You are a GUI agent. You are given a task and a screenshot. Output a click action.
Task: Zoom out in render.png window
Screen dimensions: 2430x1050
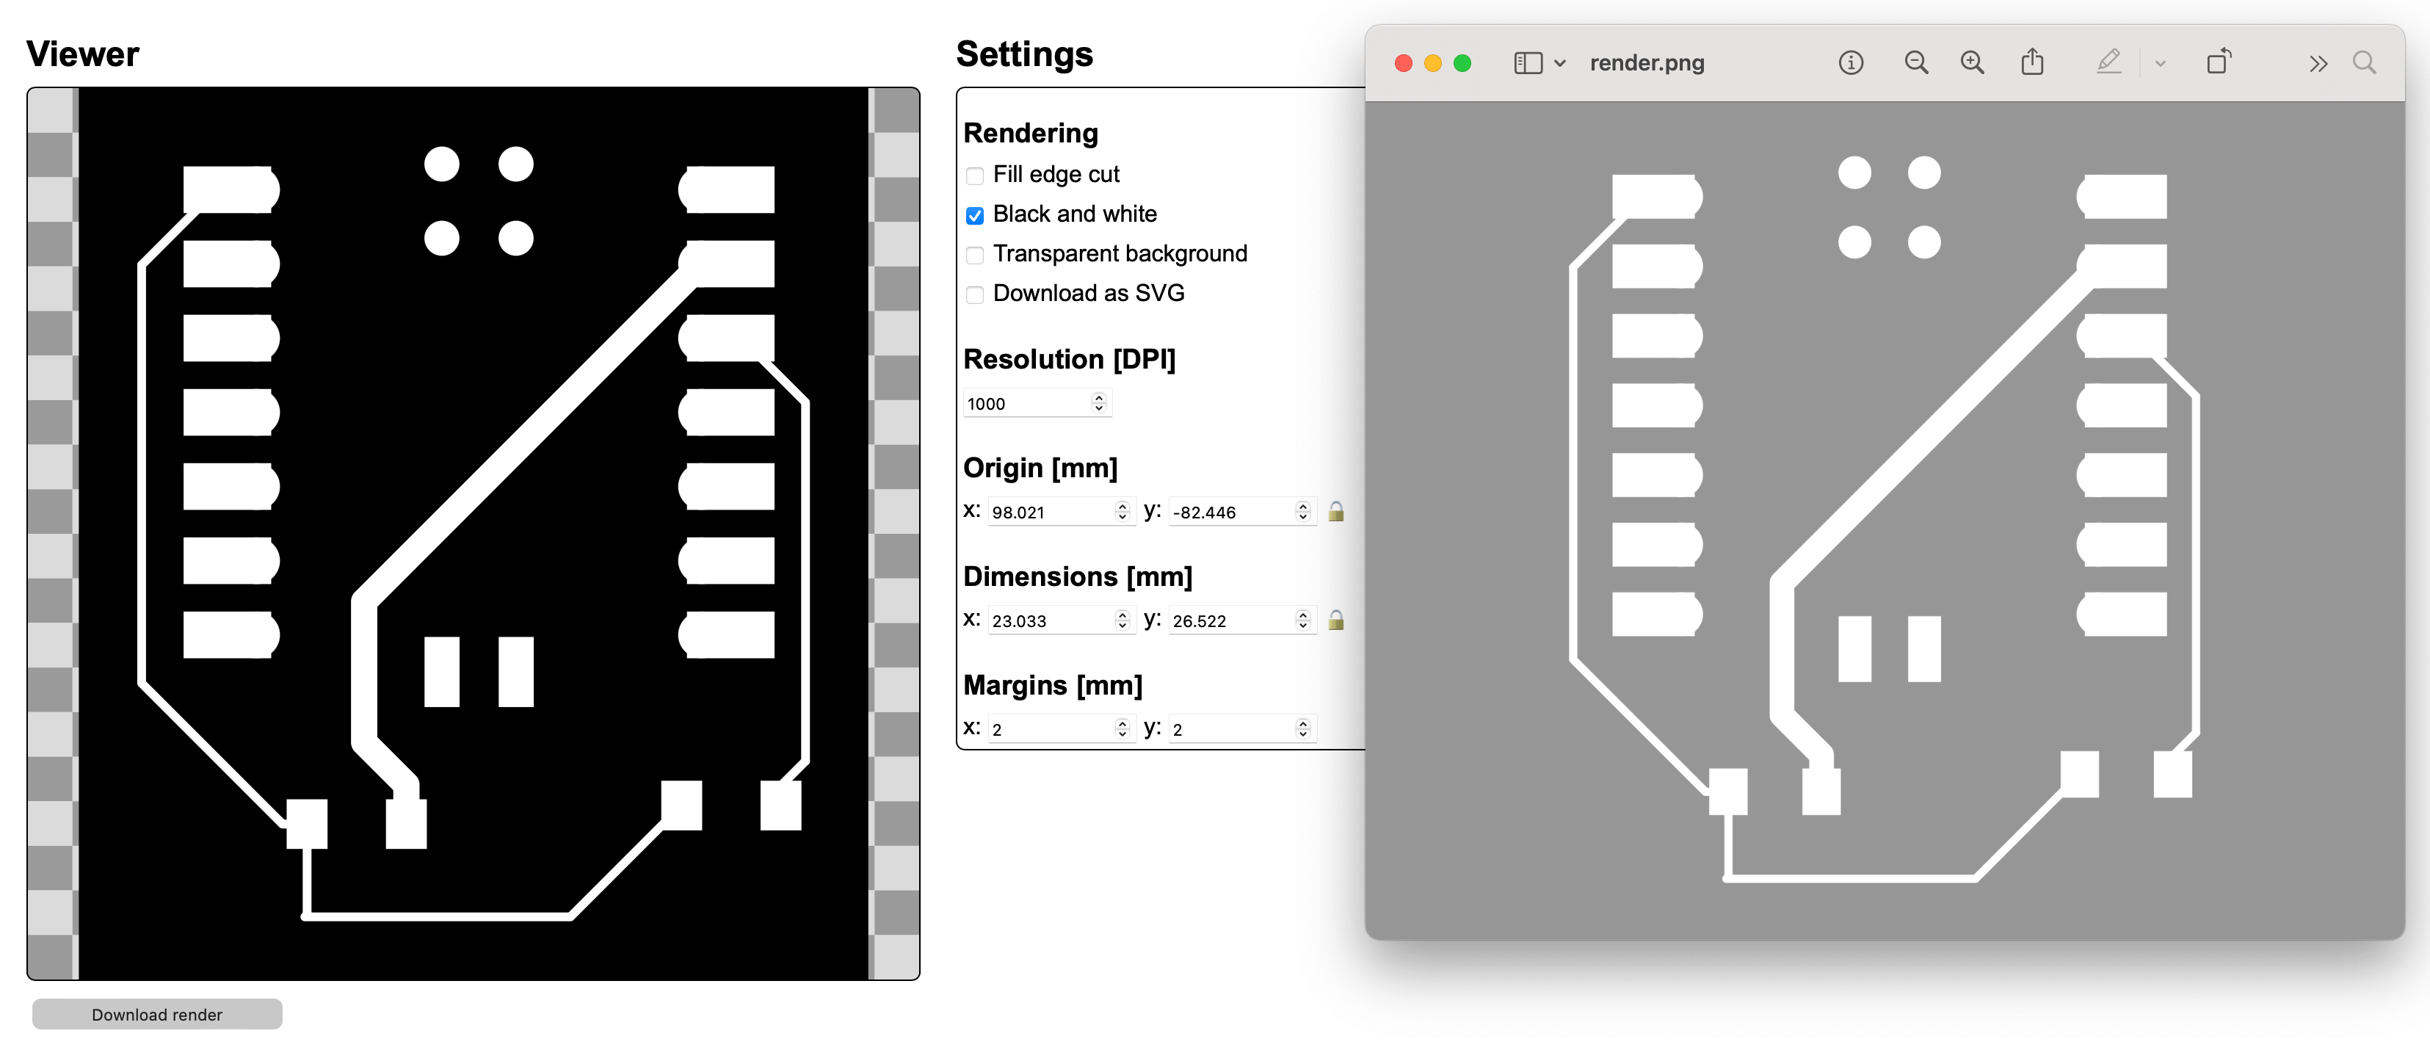pyautogui.click(x=1916, y=63)
